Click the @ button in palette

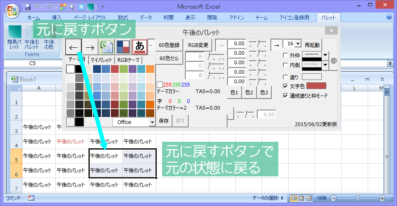(x=334, y=61)
